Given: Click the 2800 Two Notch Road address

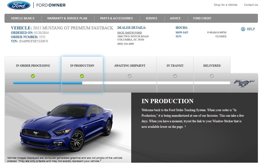Looking at the screenshot, I should pyautogui.click(x=133, y=37).
